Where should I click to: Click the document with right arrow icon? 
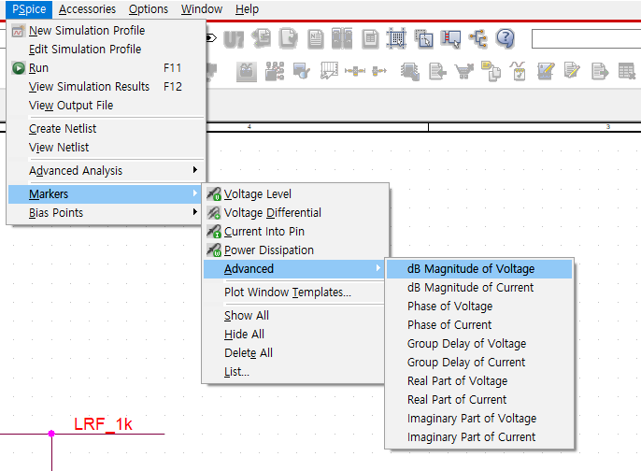click(600, 72)
